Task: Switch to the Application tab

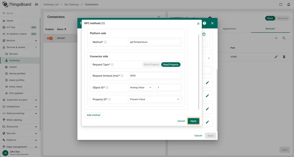Action: tap(229, 29)
